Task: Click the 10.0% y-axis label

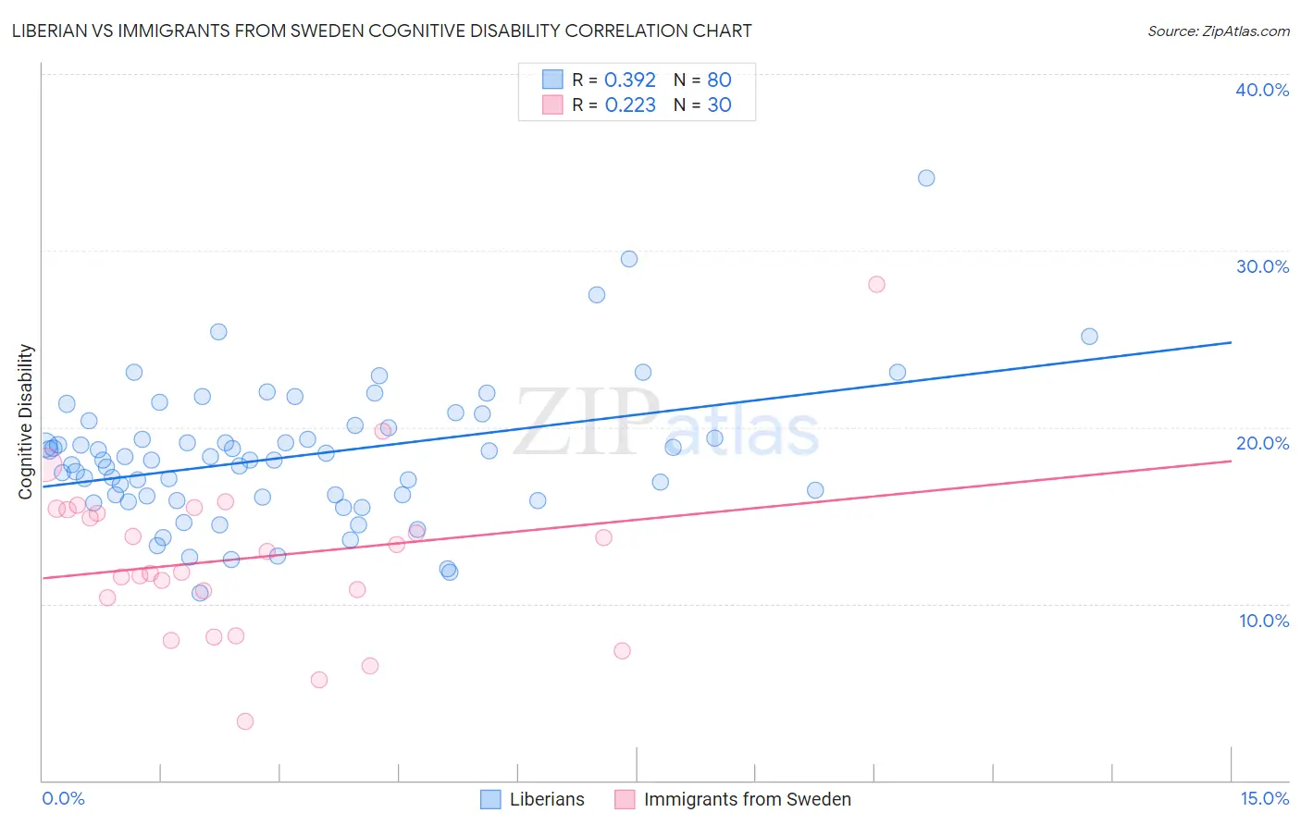Action: pos(1264,621)
